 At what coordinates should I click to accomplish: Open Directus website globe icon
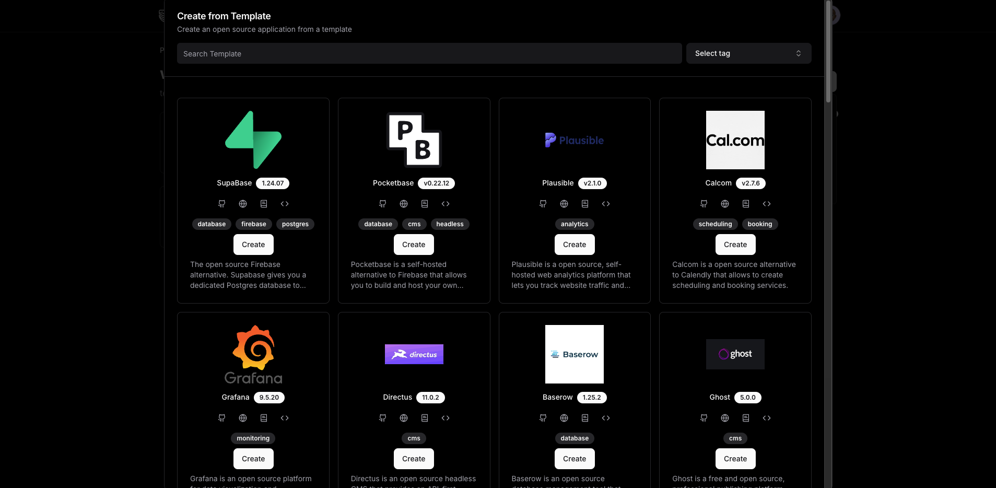click(x=404, y=418)
